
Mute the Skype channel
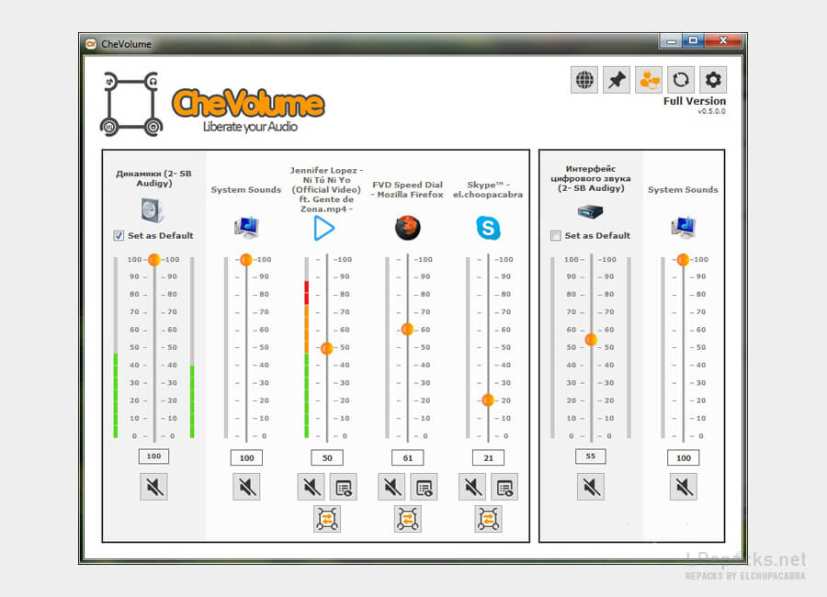[472, 487]
